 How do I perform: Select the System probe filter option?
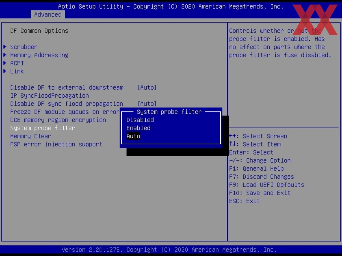42,128
